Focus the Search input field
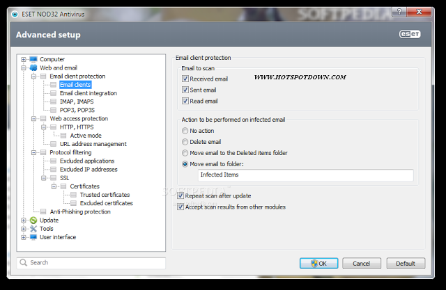 pyautogui.click(x=91, y=263)
